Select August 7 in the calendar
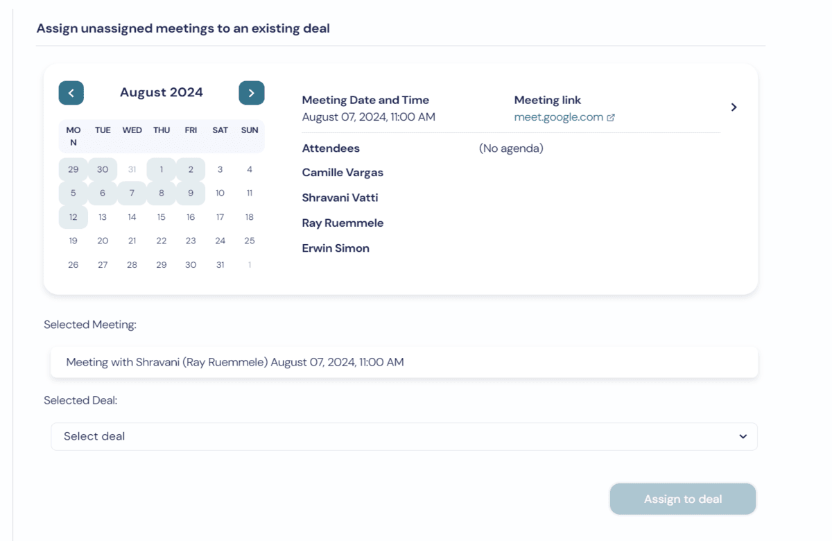Image resolution: width=832 pixels, height=541 pixels. (132, 194)
